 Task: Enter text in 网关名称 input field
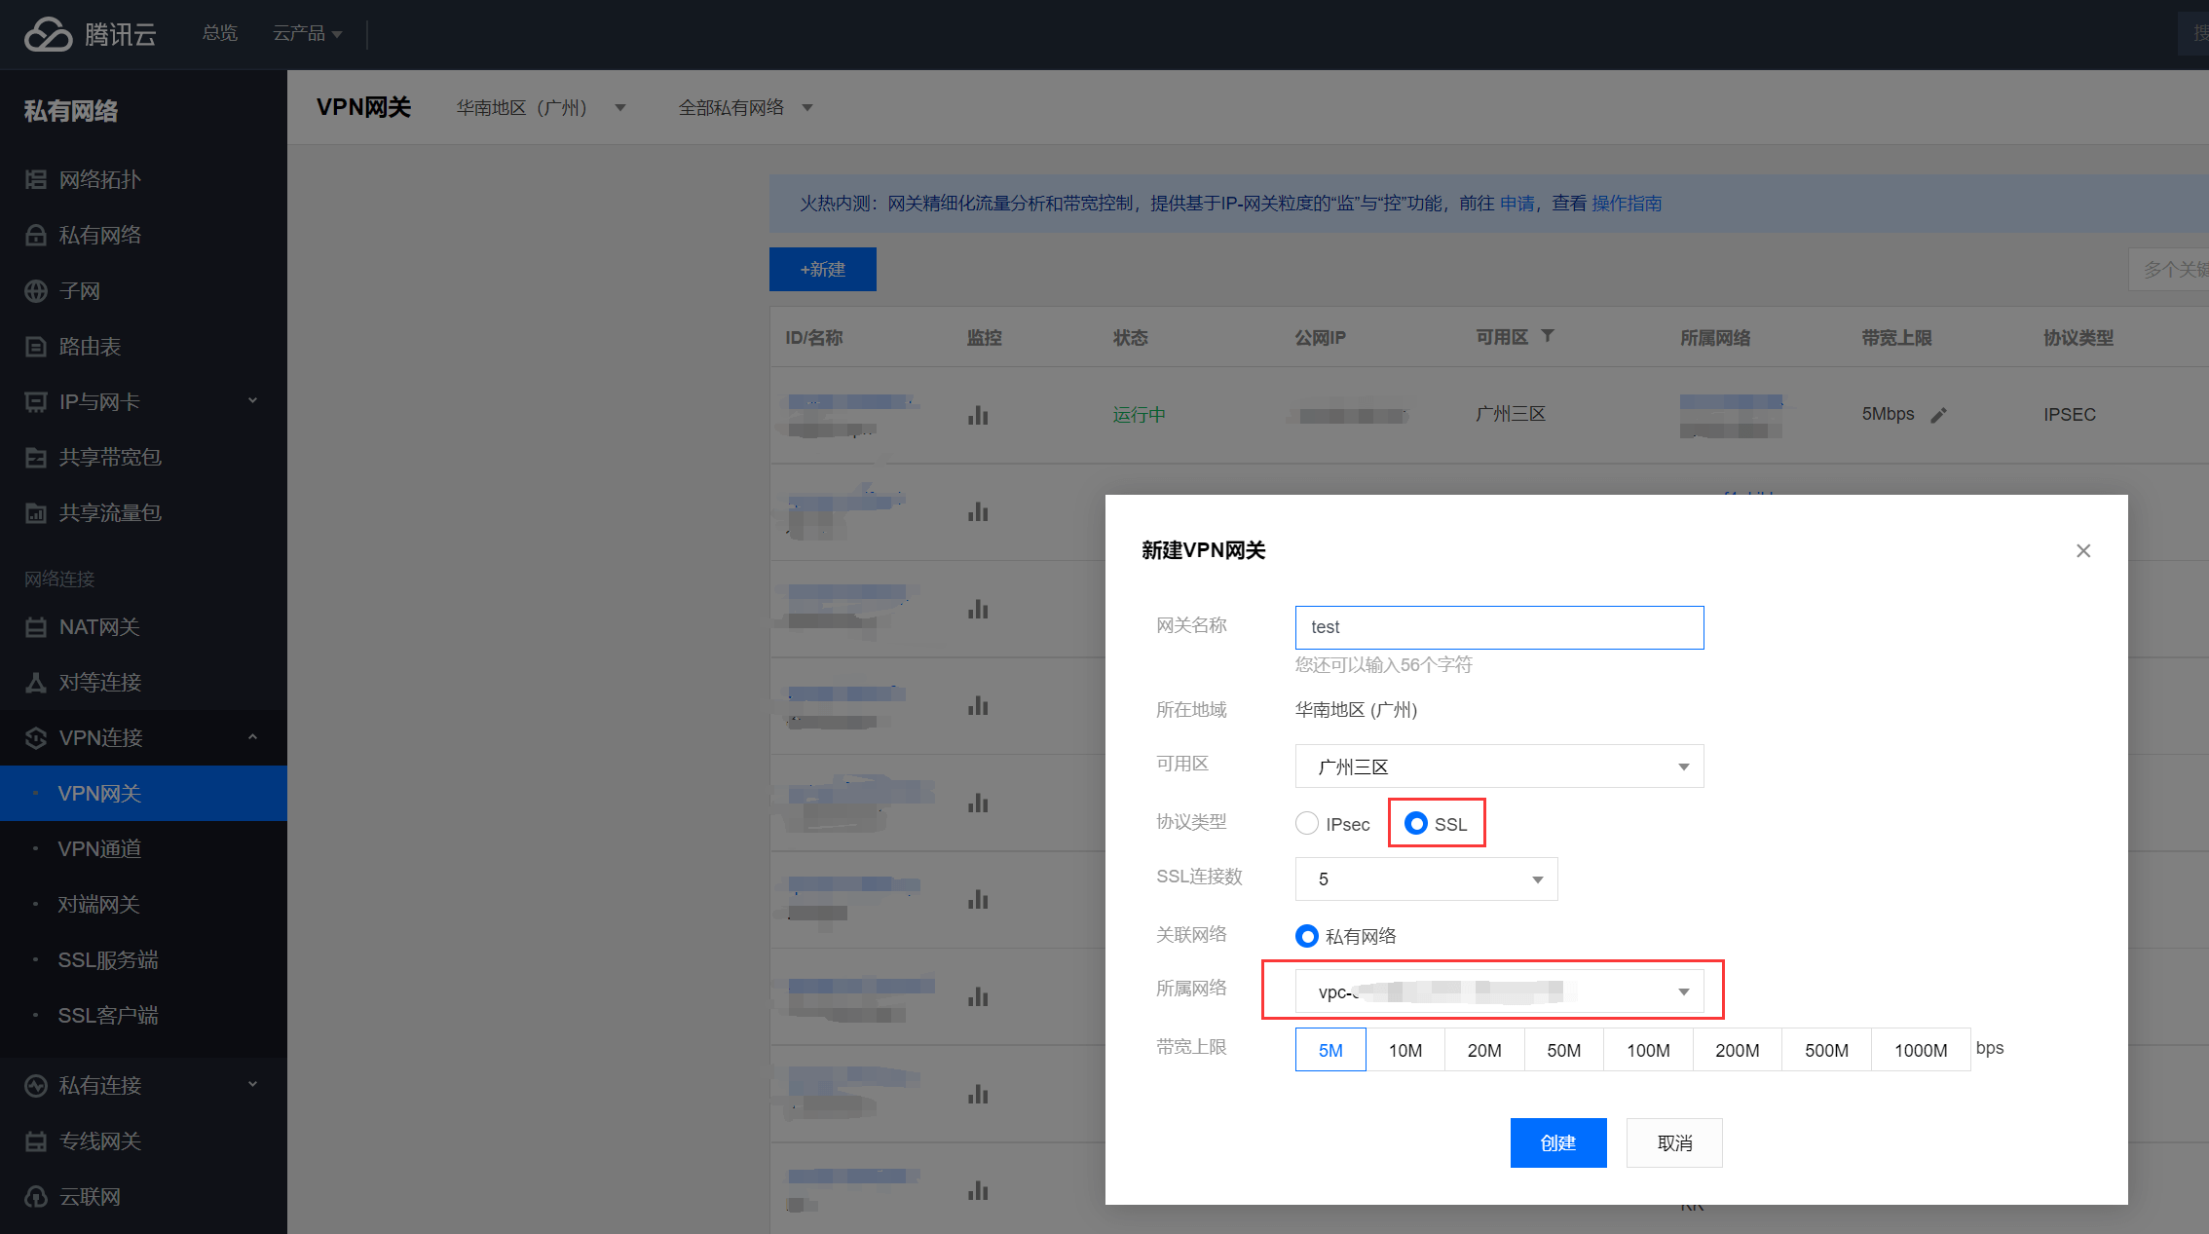point(1497,625)
